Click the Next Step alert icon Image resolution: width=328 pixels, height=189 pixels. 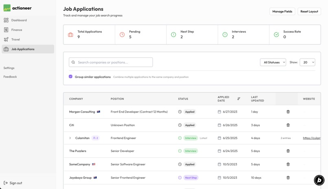[173, 35]
